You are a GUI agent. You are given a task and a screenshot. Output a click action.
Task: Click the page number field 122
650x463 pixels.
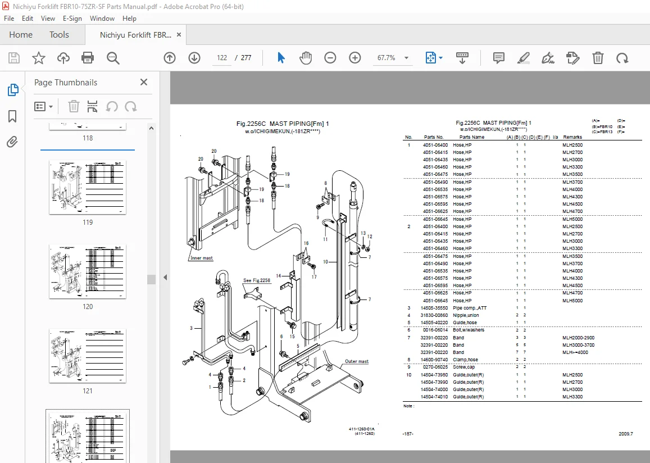click(222, 58)
